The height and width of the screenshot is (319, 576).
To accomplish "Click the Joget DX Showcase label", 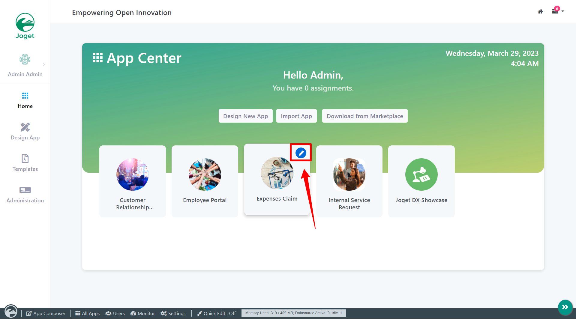I will [421, 200].
